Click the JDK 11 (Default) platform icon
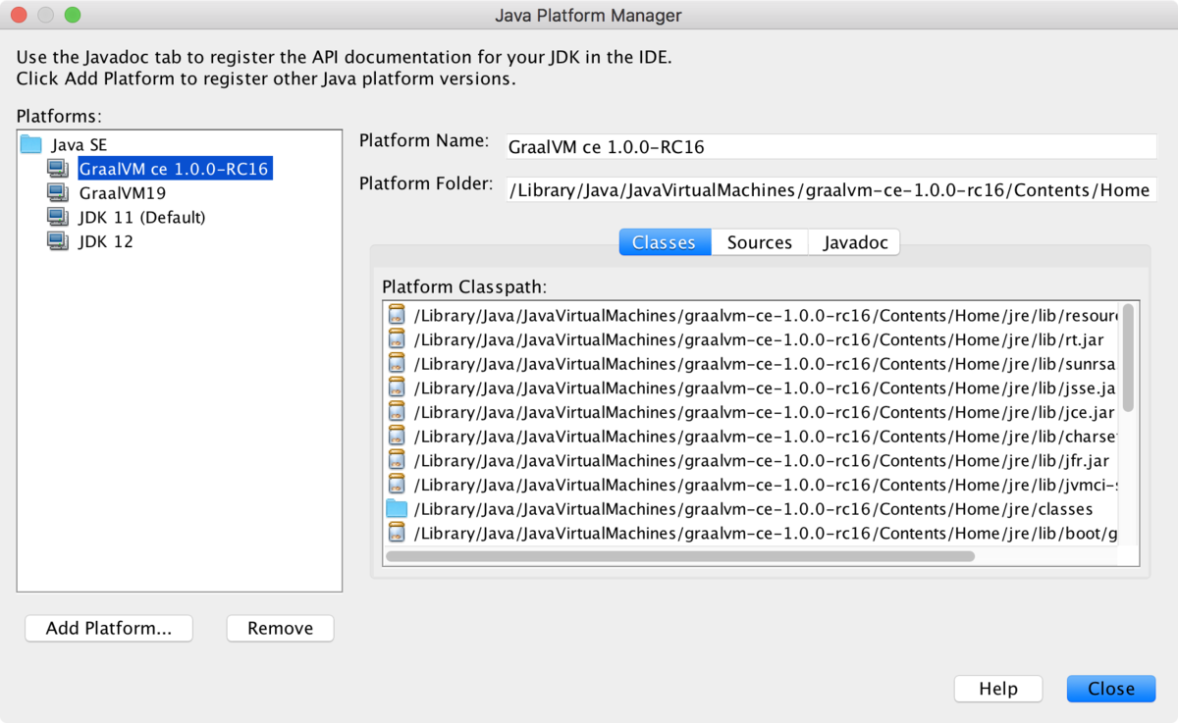The image size is (1178, 723). 58,217
